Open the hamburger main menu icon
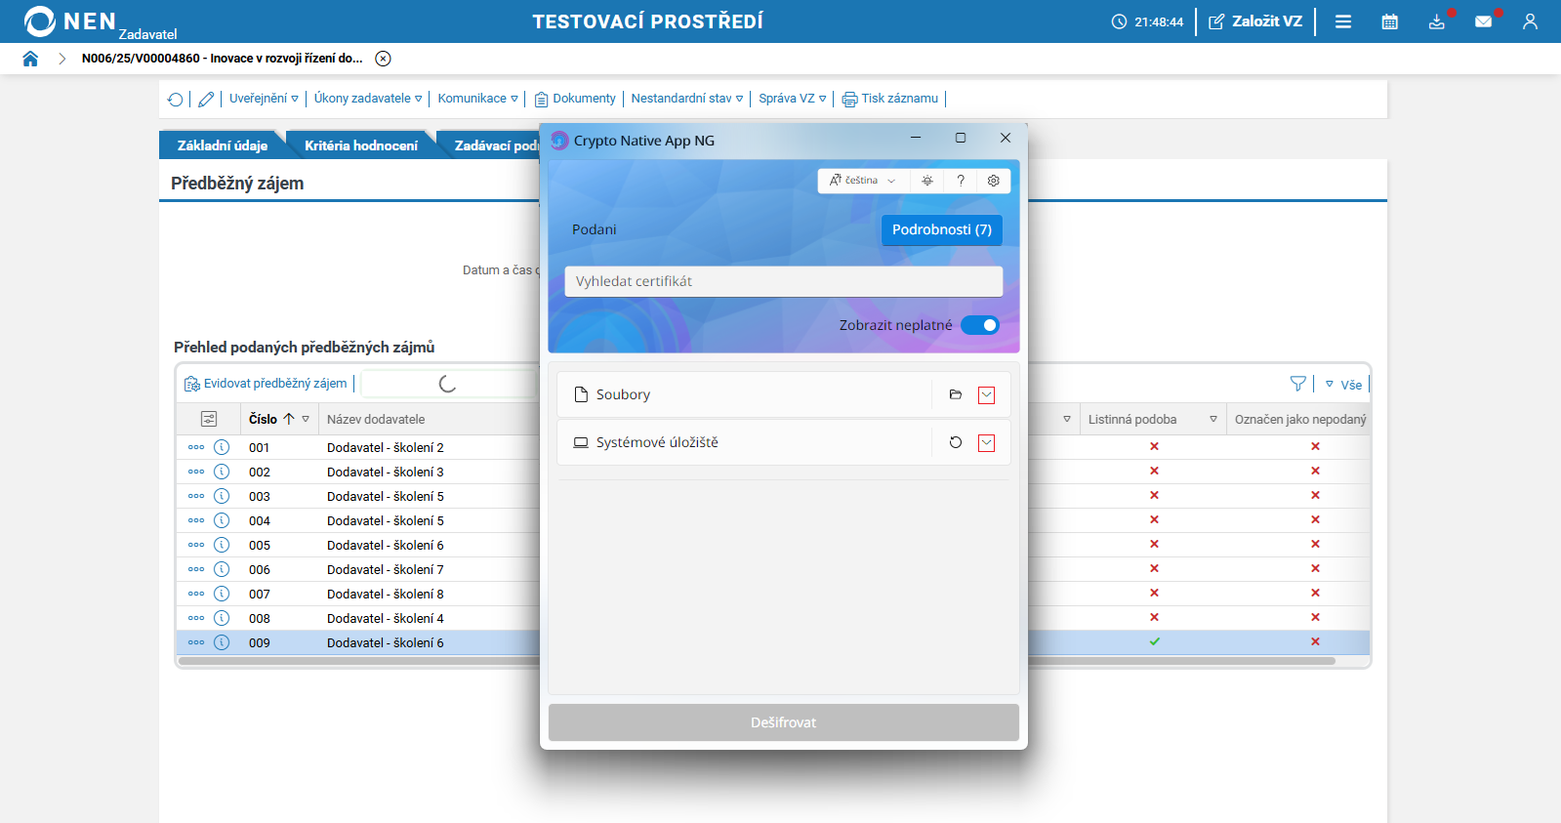Screen dimensions: 1561x823 click(1343, 21)
